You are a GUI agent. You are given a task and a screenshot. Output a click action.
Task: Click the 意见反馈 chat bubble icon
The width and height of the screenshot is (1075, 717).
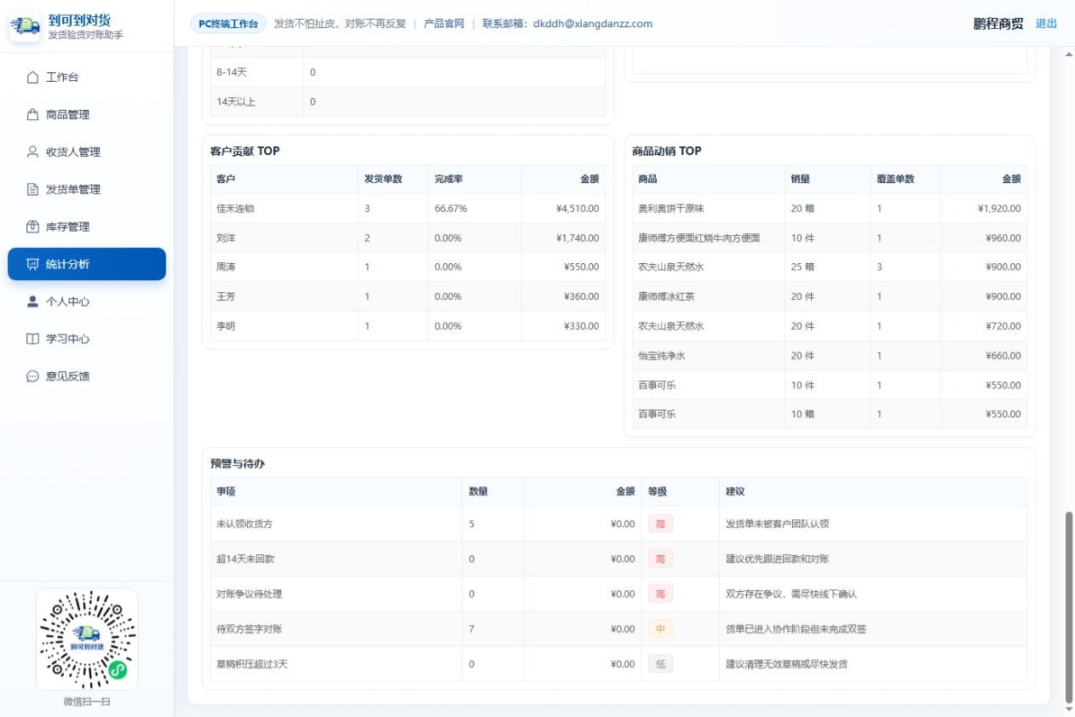(32, 376)
